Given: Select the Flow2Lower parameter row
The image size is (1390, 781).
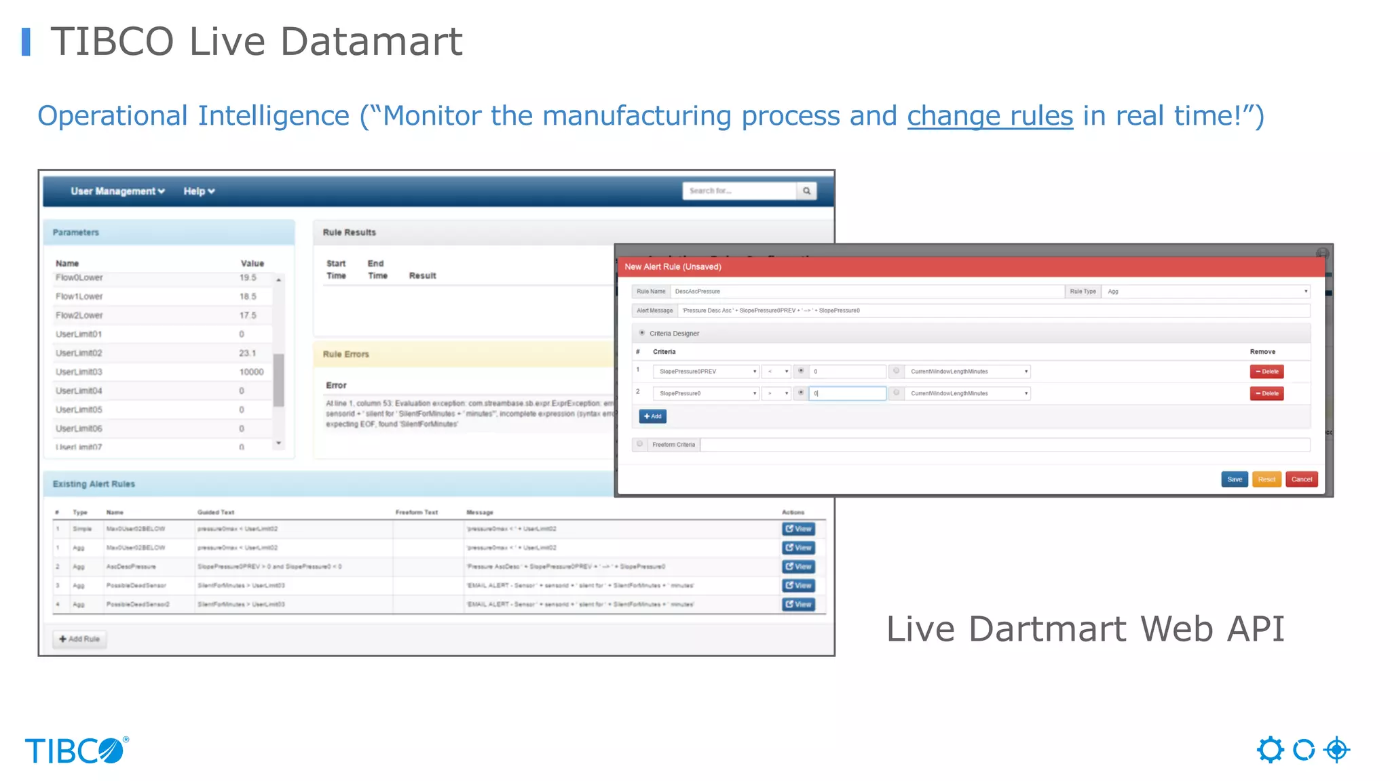Looking at the screenshot, I should [x=163, y=315].
